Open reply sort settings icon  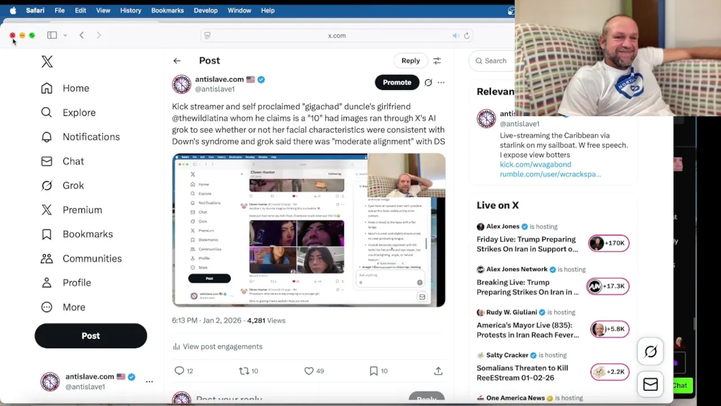437,61
